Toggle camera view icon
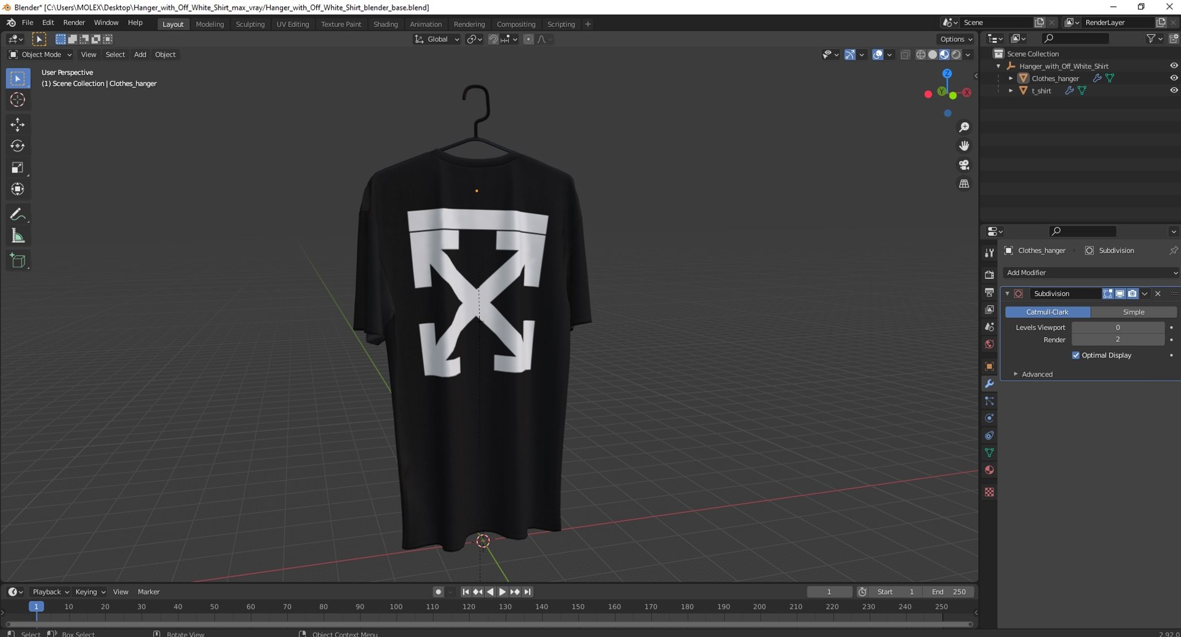The image size is (1181, 637). (x=964, y=165)
